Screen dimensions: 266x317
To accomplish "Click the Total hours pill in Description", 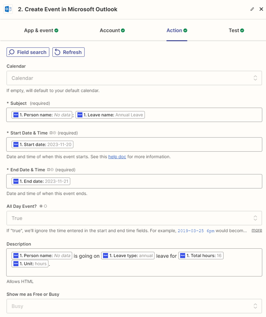I will (x=201, y=255).
